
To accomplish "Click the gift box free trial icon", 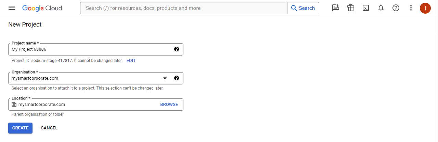I will (x=351, y=8).
